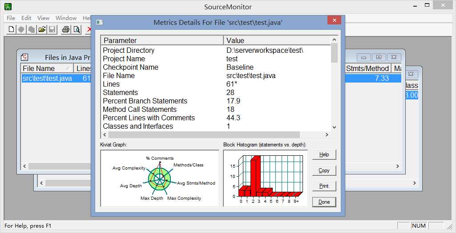Open the View menu
The width and height of the screenshot is (456, 233).
(43, 18)
